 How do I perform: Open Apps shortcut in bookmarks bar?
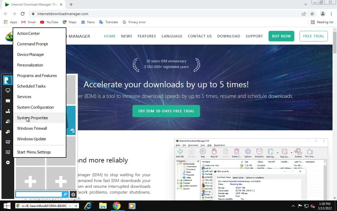click(11, 22)
